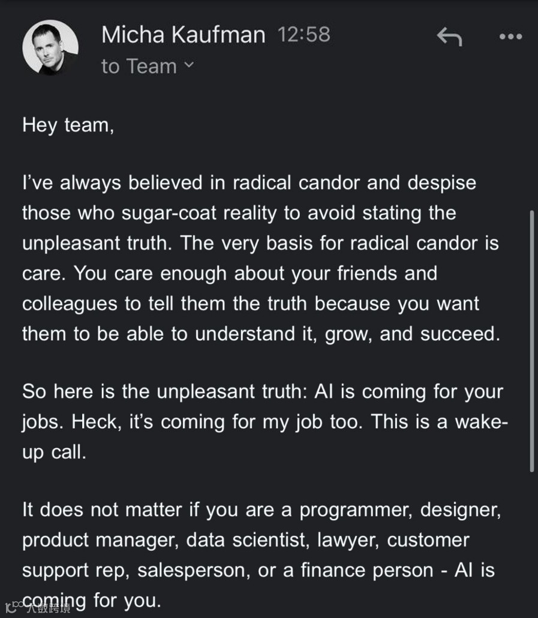Click the words "product manager"
Viewport: 538px width, 618px height.
99,540
